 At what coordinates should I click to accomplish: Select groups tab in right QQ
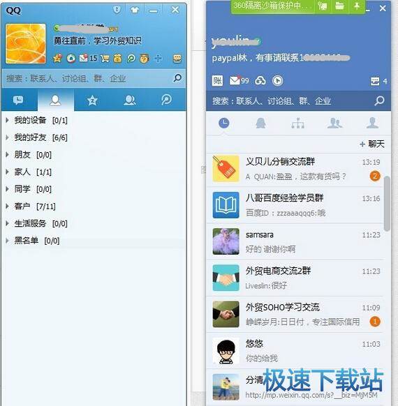pyautogui.click(x=334, y=123)
